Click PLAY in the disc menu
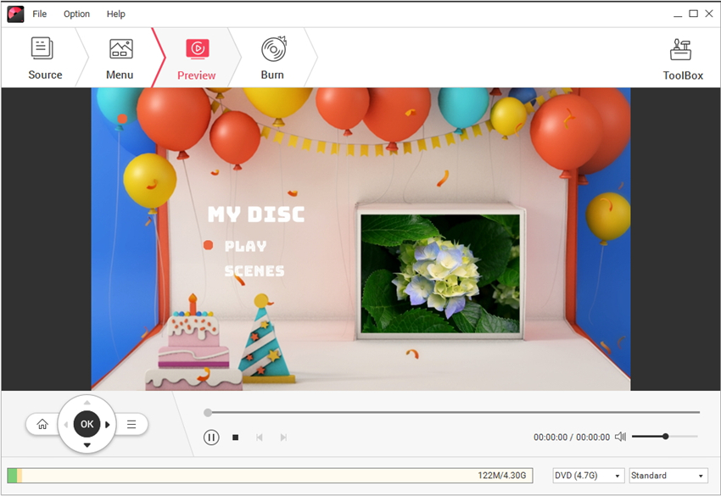The height and width of the screenshot is (496, 721). (x=245, y=246)
